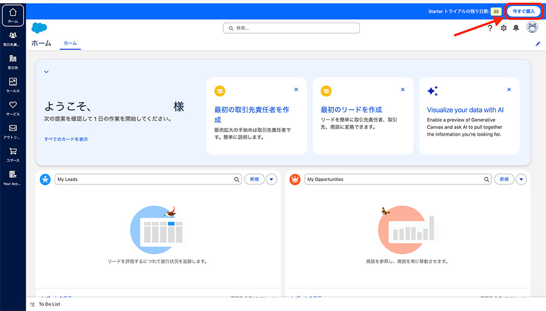Click the すべてのカードを表示 link
This screenshot has height=311, width=546.
click(66, 139)
